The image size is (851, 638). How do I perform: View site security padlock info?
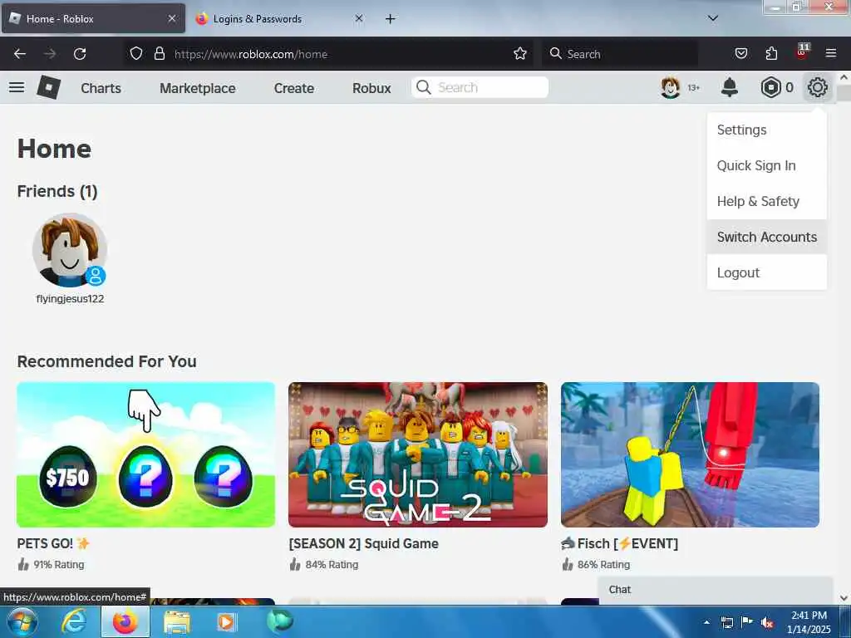(159, 54)
